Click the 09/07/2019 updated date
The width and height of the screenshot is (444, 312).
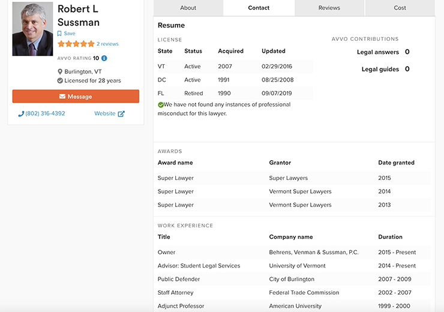(x=277, y=93)
